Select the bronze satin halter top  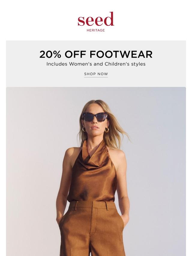click(92, 173)
